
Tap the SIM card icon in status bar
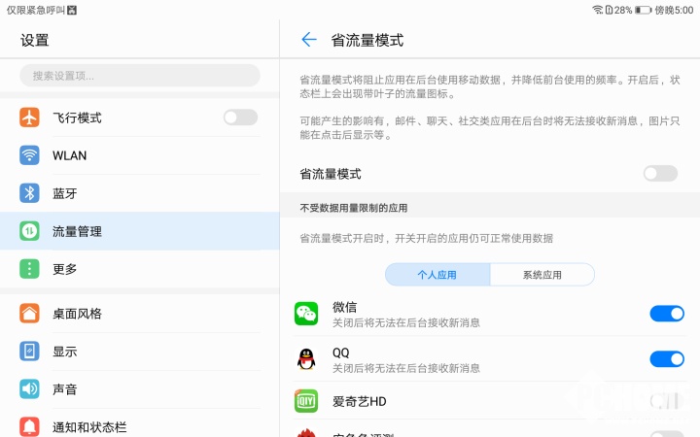pos(609,10)
